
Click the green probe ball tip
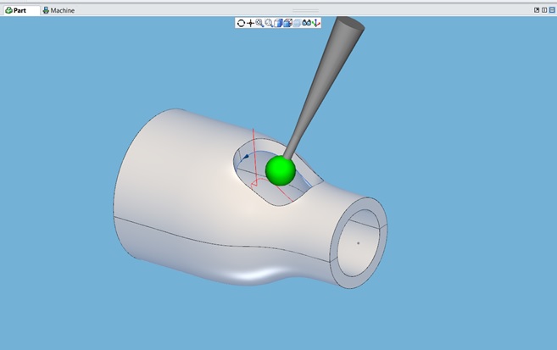pos(281,170)
